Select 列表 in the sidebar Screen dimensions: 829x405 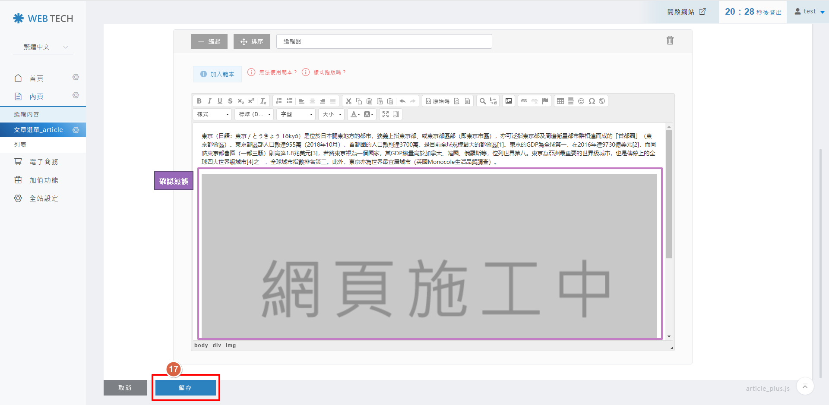click(x=20, y=144)
